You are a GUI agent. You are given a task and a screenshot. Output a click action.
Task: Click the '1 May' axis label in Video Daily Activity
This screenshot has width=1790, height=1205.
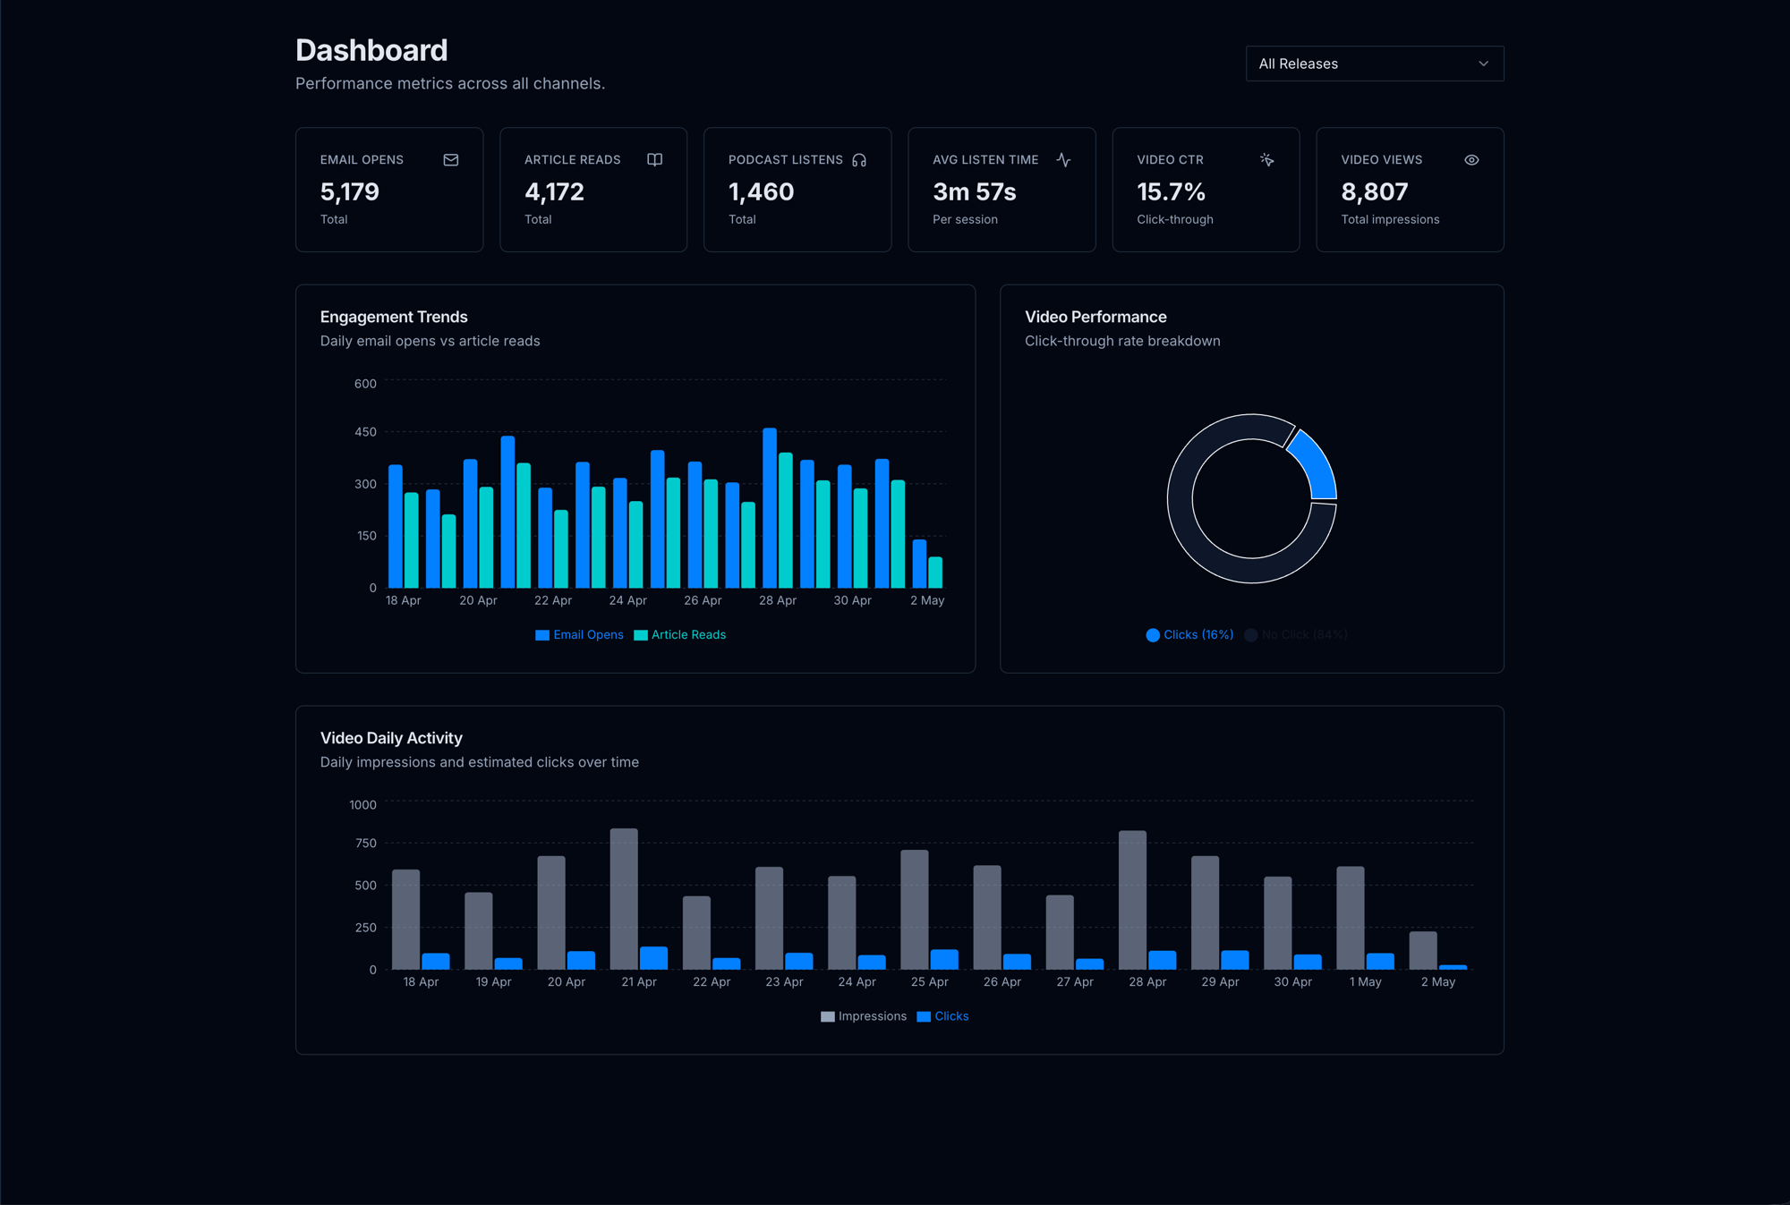pos(1366,982)
